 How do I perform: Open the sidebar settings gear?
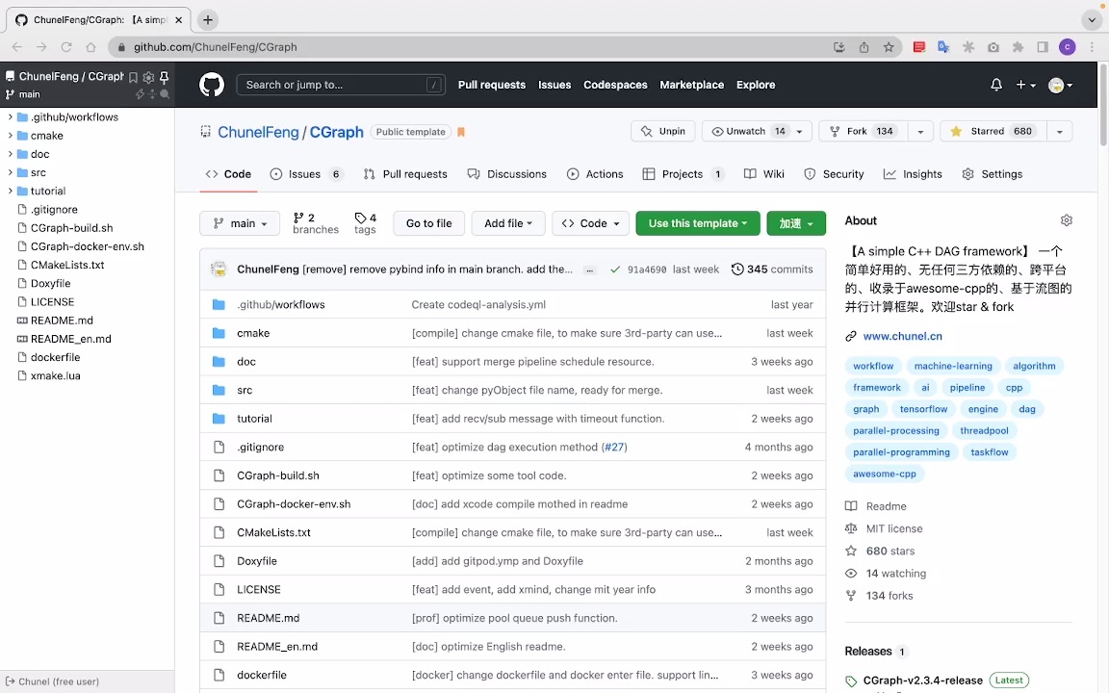click(148, 77)
